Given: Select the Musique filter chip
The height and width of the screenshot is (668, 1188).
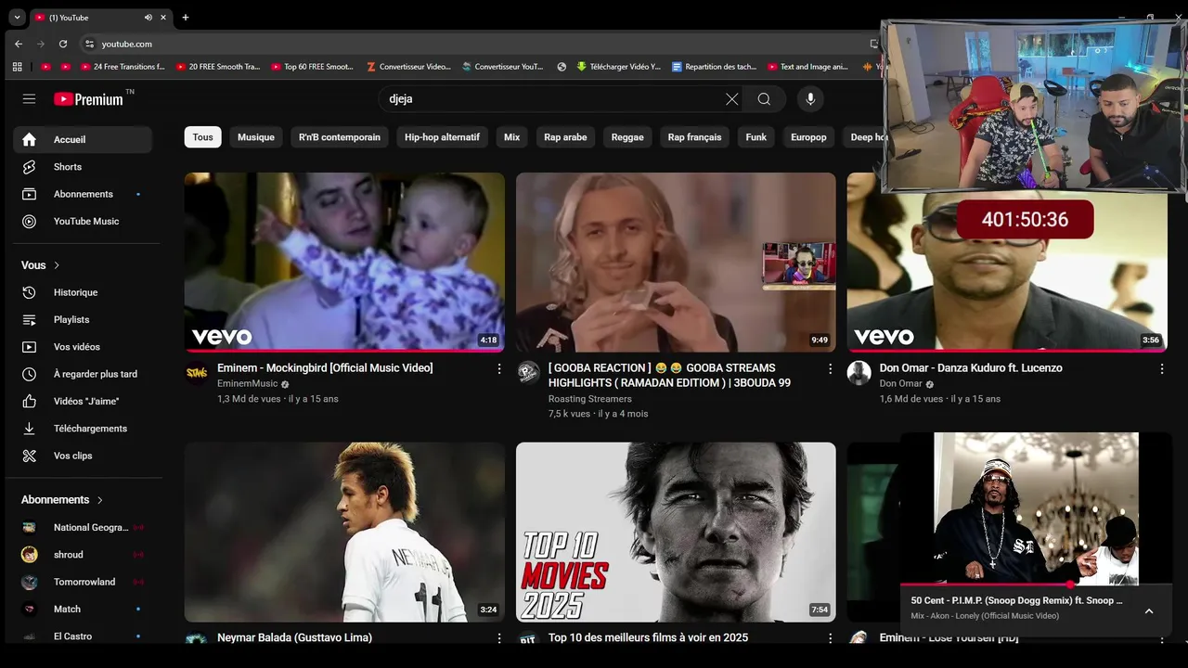Looking at the screenshot, I should click(256, 137).
